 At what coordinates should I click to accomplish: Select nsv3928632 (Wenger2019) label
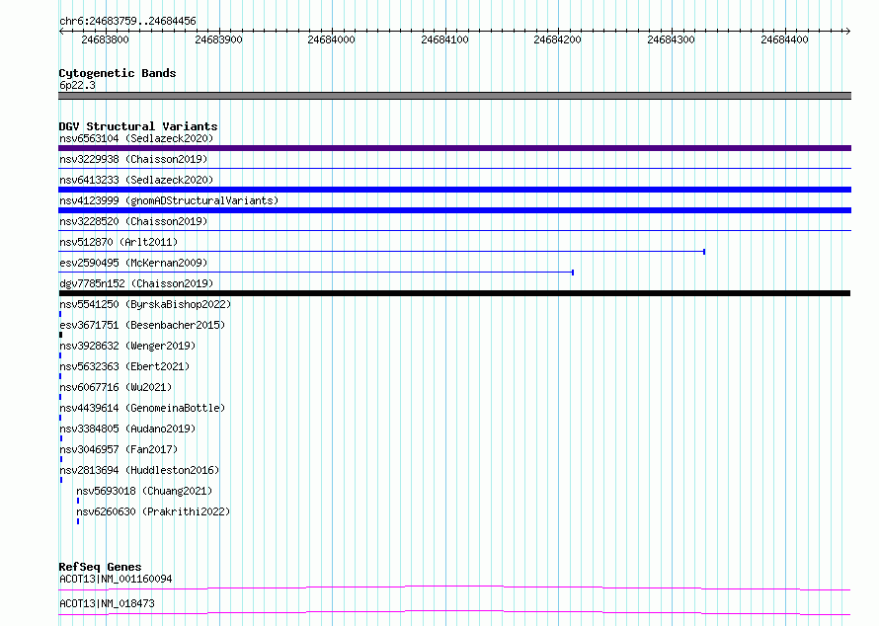tap(127, 346)
